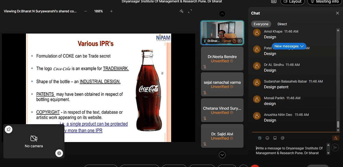The image size is (343, 167).
Task: Open the annotate squiggle tool
Action: [181, 11]
